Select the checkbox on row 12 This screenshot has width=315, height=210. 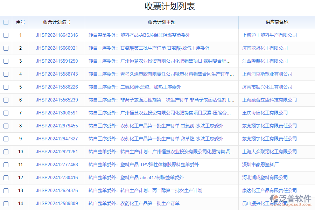tap(6, 177)
